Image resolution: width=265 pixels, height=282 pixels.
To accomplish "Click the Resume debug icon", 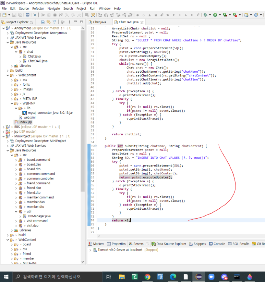I will click(x=43, y=15).
